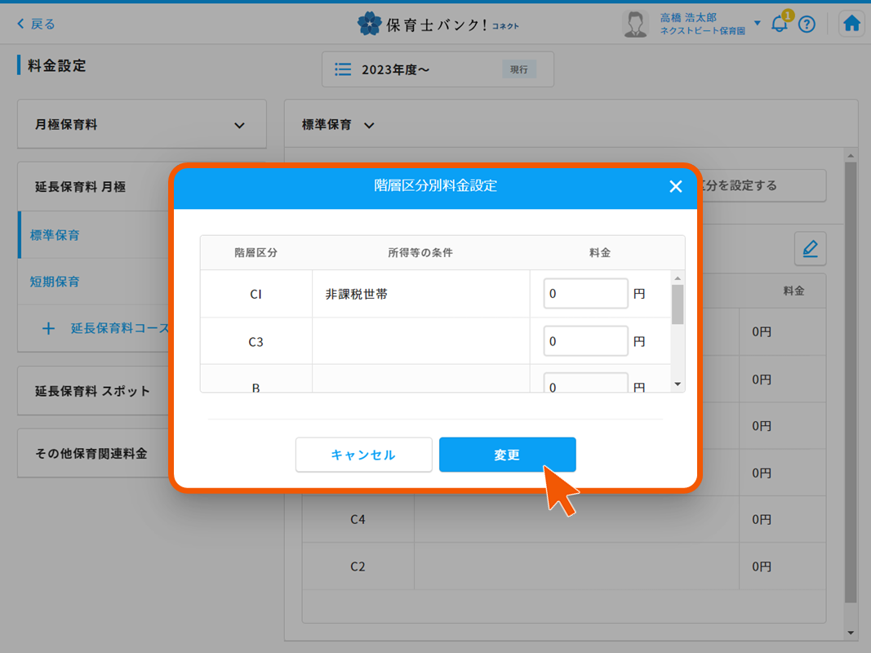The width and height of the screenshot is (871, 653).
Task: Open the help question mark icon
Action: click(807, 24)
